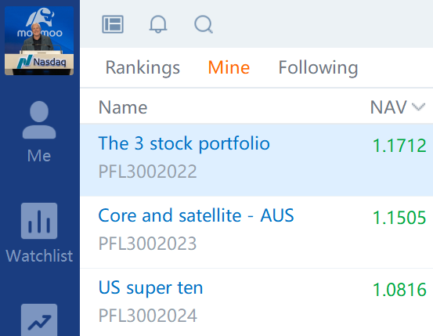The image size is (433, 336).
Task: Open the Me profile icon
Action: pos(39,120)
